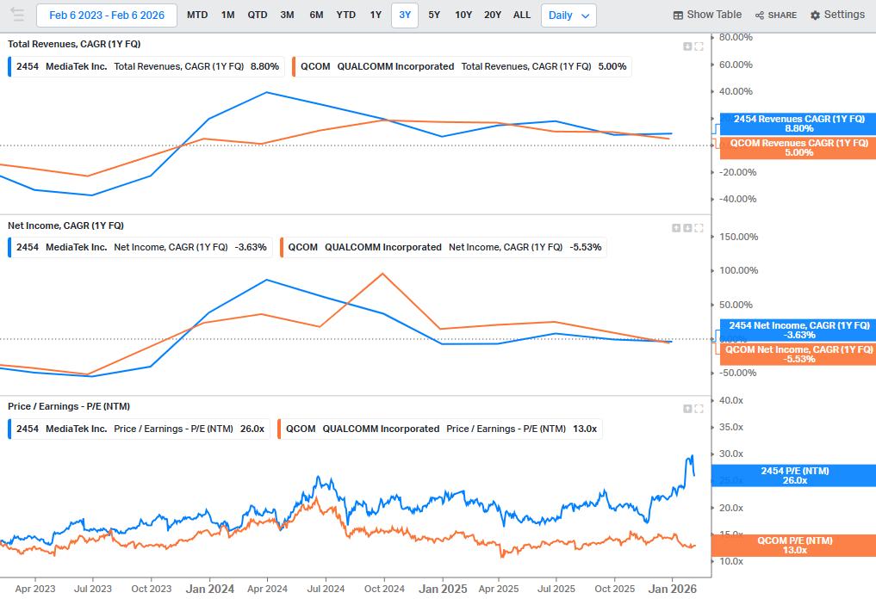Viewport: 876px width, 599px height.
Task: Switch to the 5Y time range
Action: tap(434, 15)
